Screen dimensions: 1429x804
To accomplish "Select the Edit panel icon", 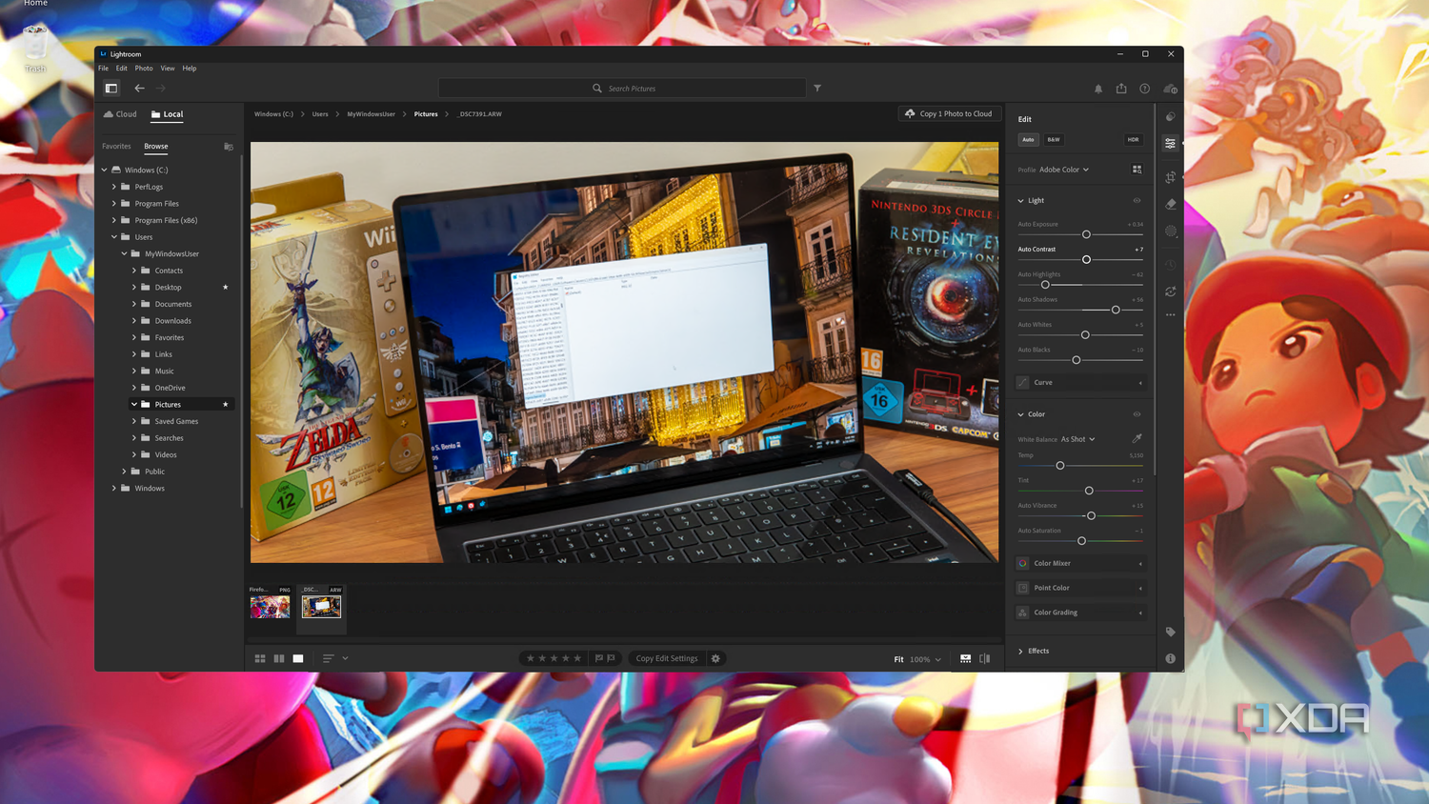I will 1171,142.
